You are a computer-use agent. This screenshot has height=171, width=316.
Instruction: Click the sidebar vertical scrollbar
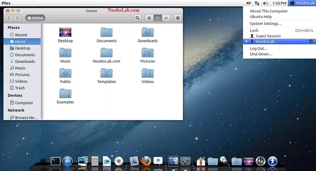pos(42,71)
